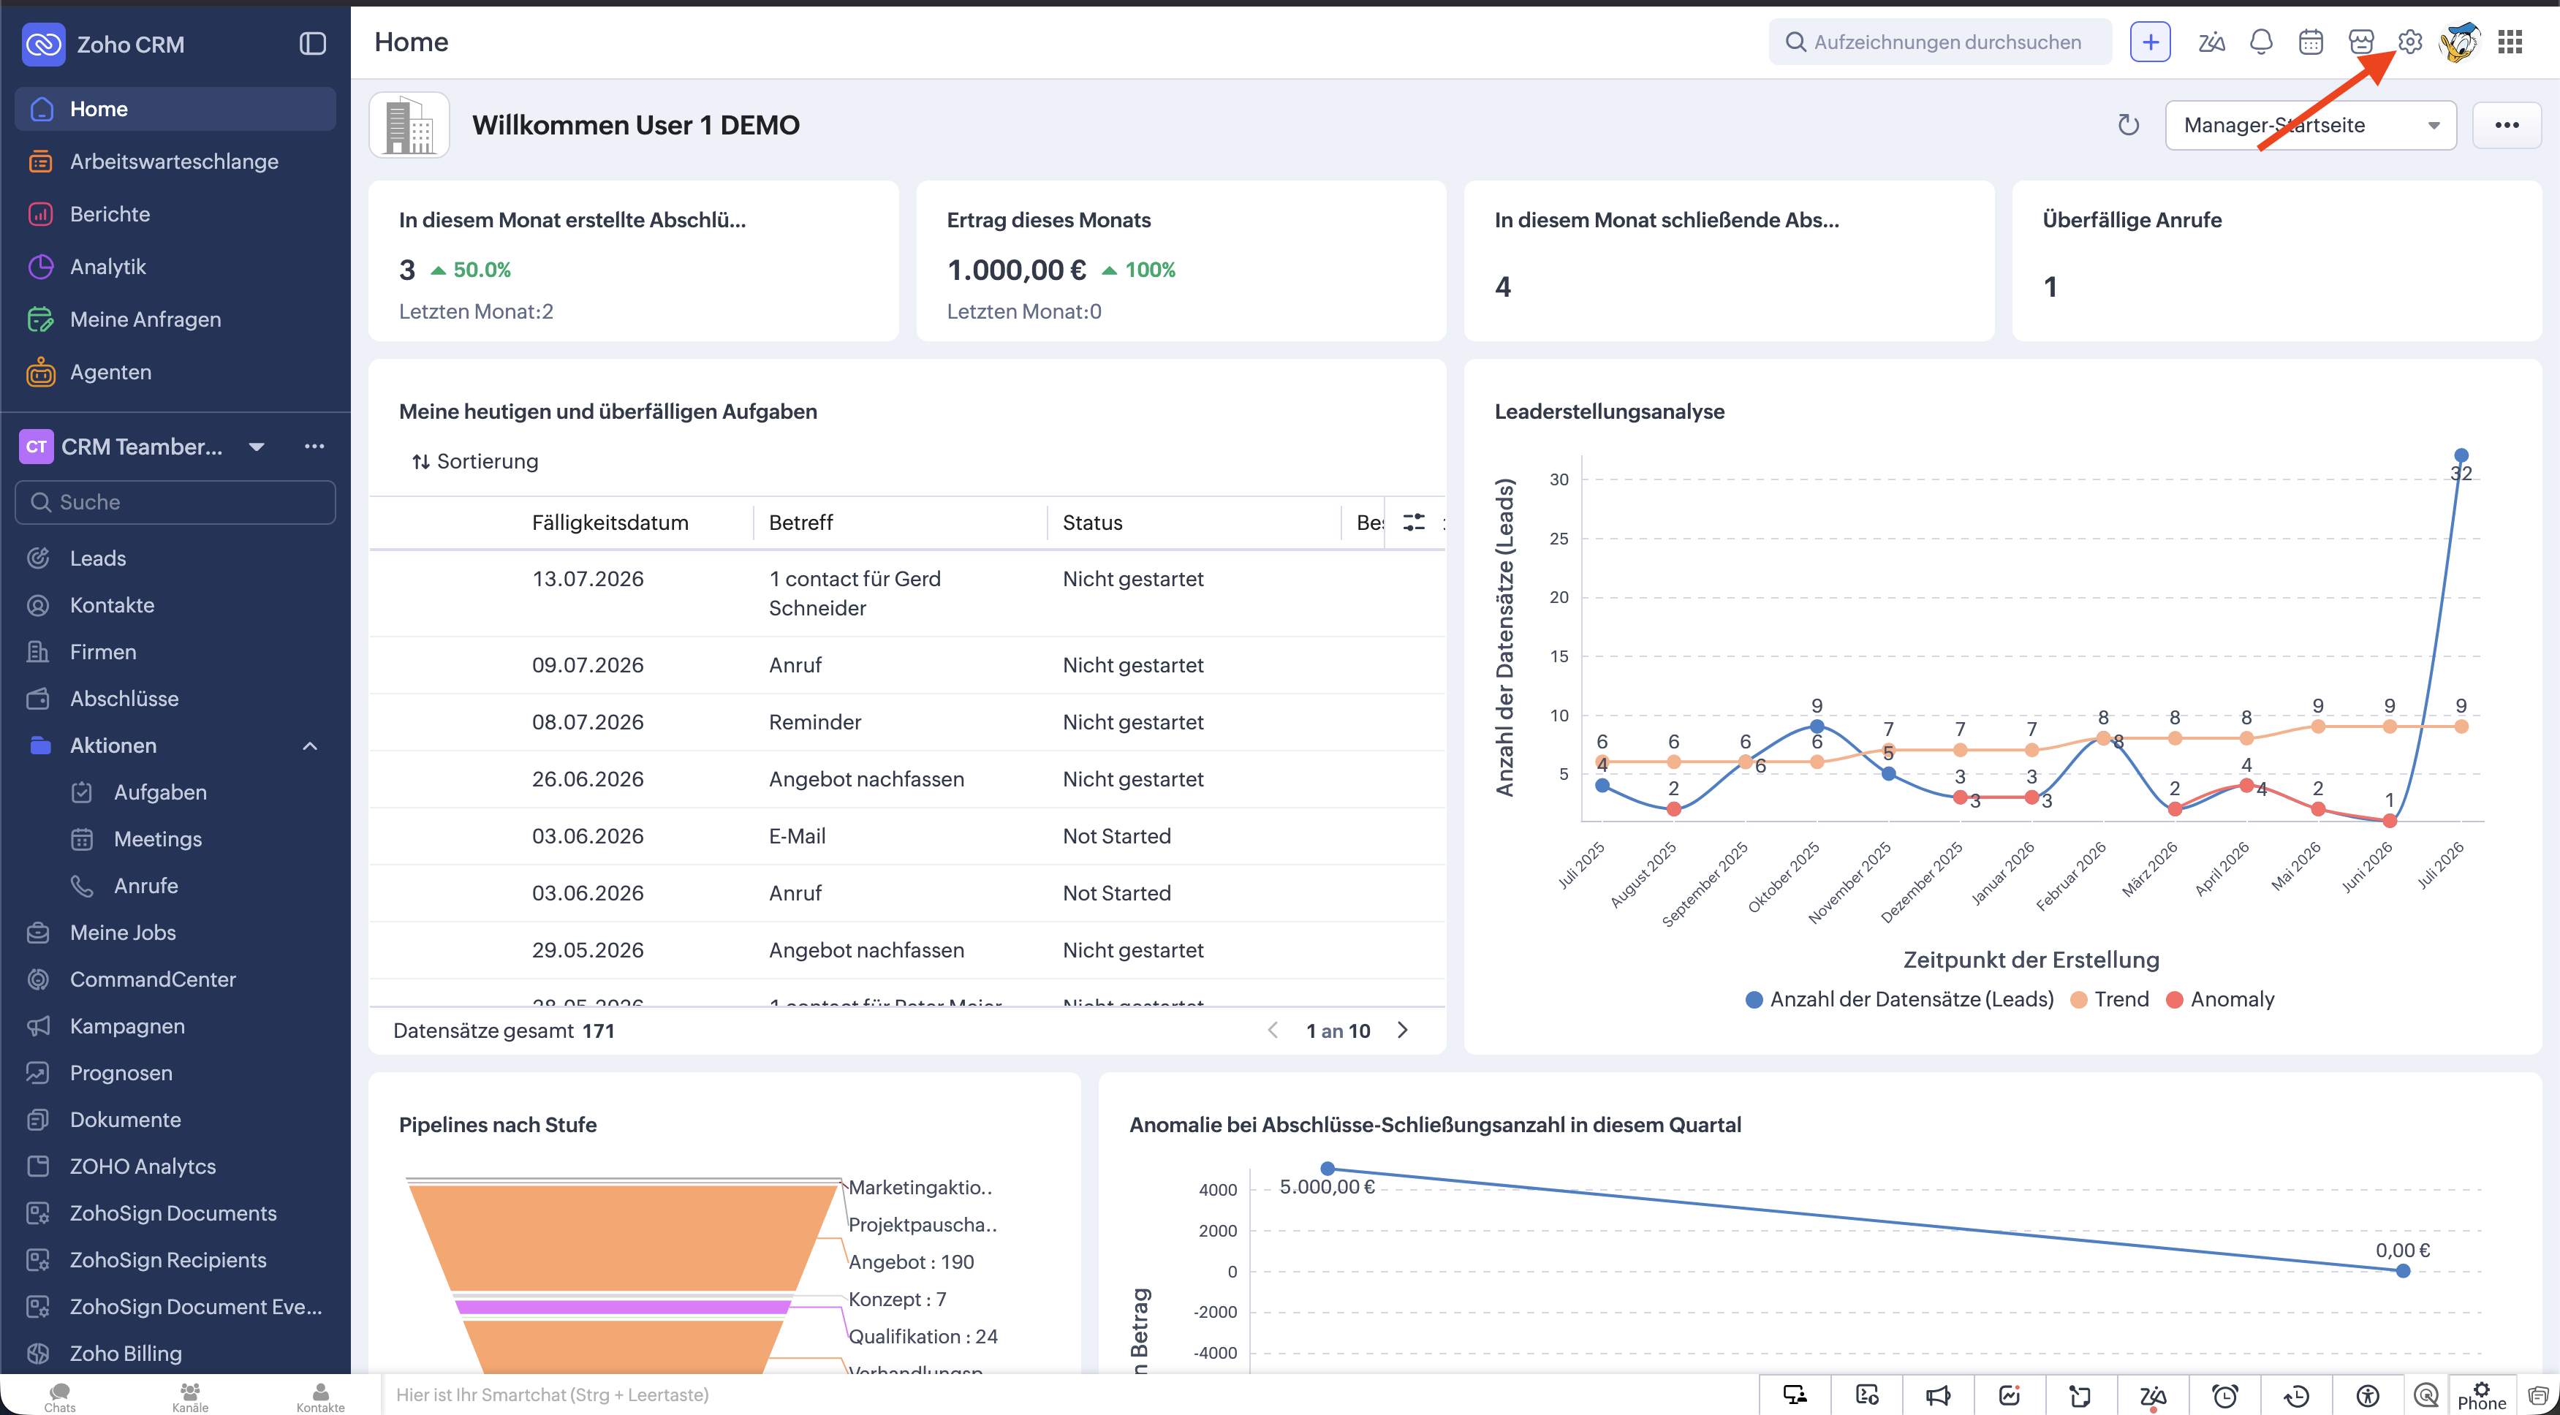Collapse the Aktionen group
This screenshot has width=2560, height=1415.
pos(310,746)
